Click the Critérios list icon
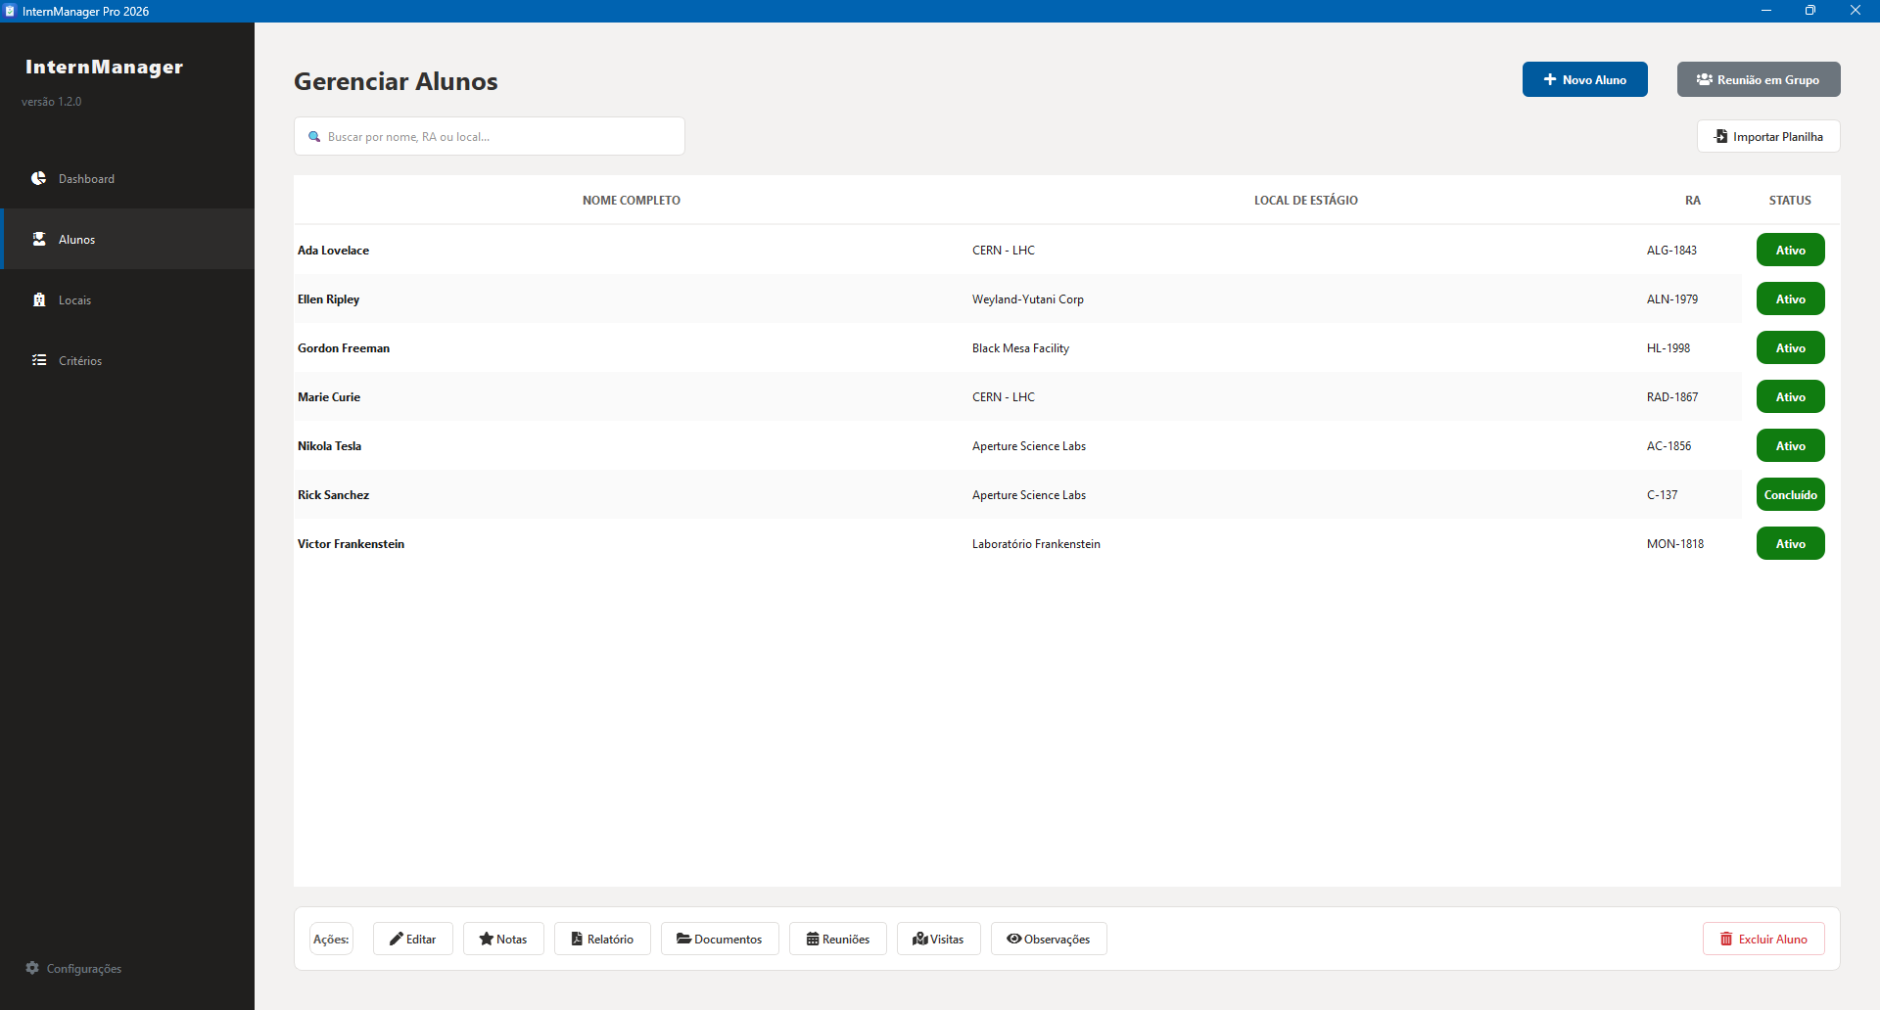This screenshot has height=1010, width=1880. click(x=39, y=360)
